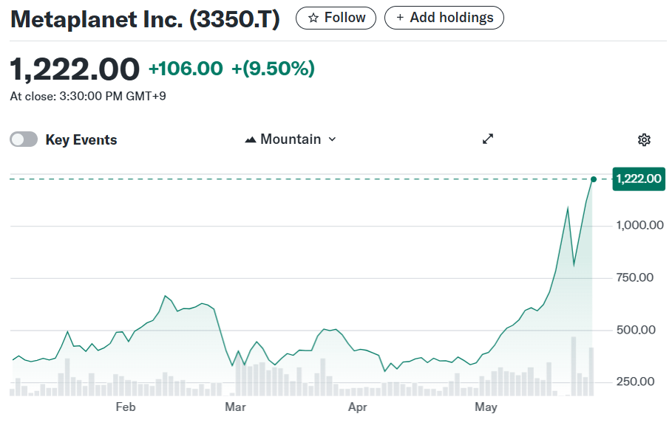Screen dimensions: 672x425
Task: Select the May label on time axis
Action: click(x=486, y=407)
